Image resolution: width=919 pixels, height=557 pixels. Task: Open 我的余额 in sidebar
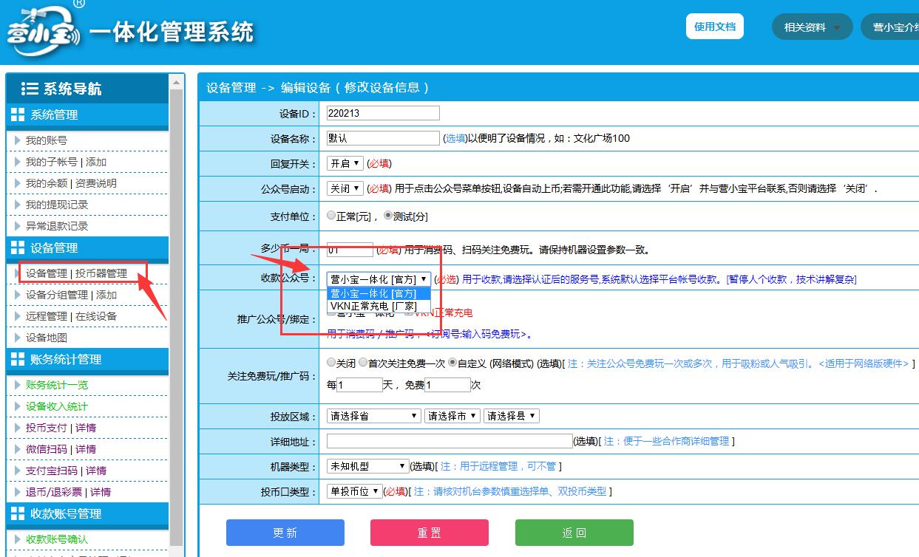click(x=47, y=183)
